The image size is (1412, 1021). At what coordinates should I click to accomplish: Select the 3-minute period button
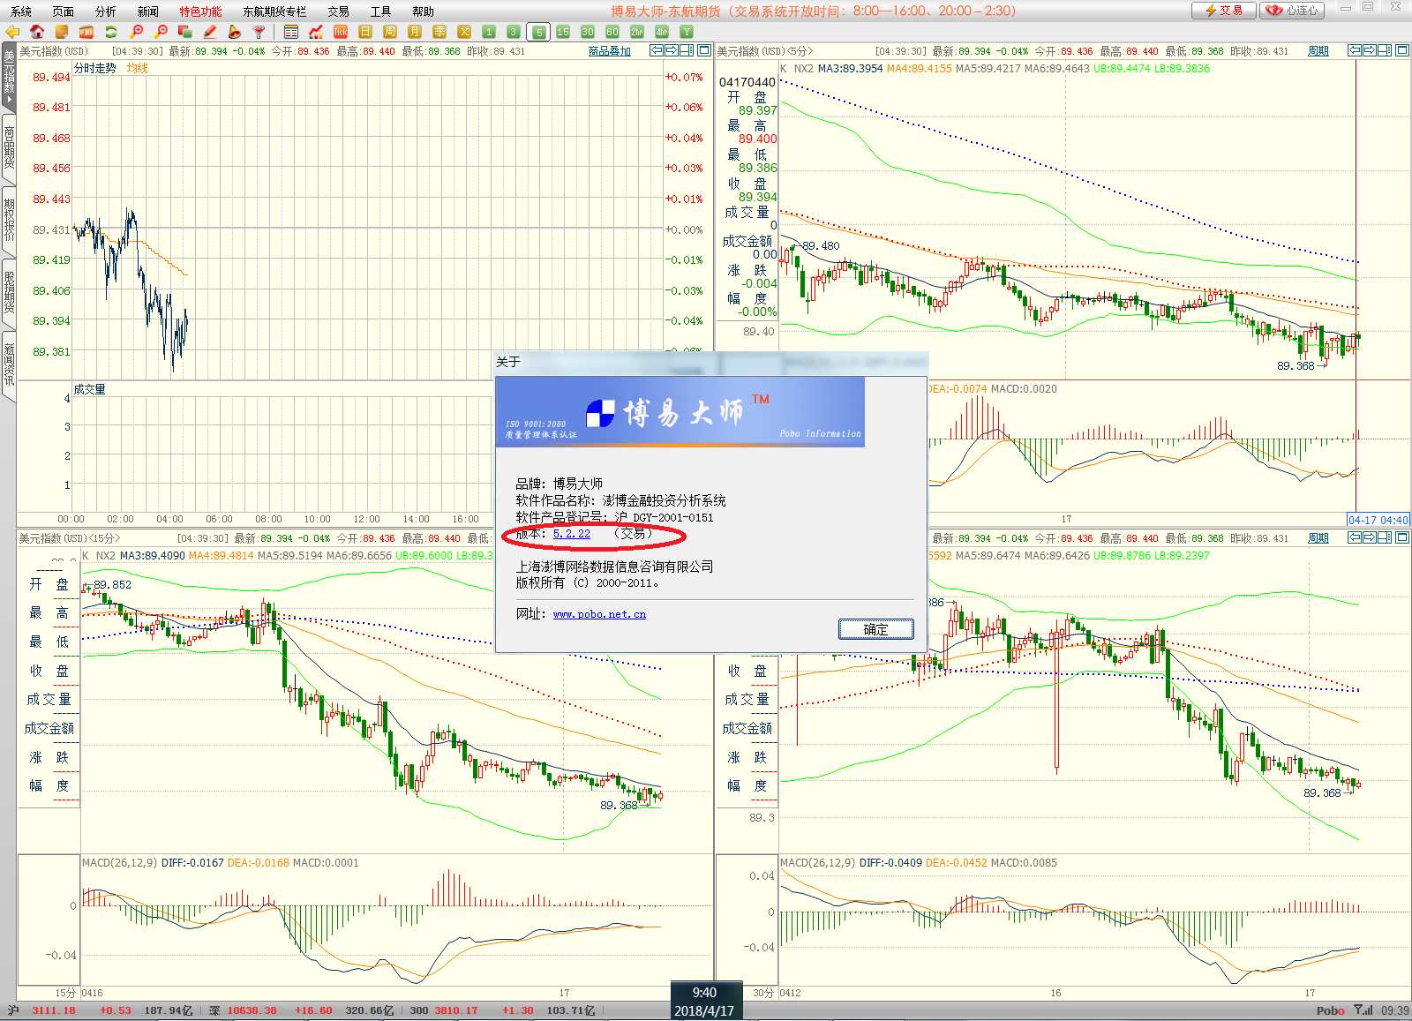pos(514,32)
